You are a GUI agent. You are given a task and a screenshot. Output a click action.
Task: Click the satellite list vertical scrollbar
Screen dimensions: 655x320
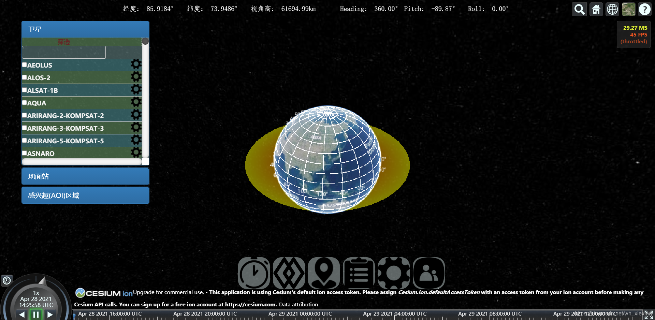tap(145, 98)
